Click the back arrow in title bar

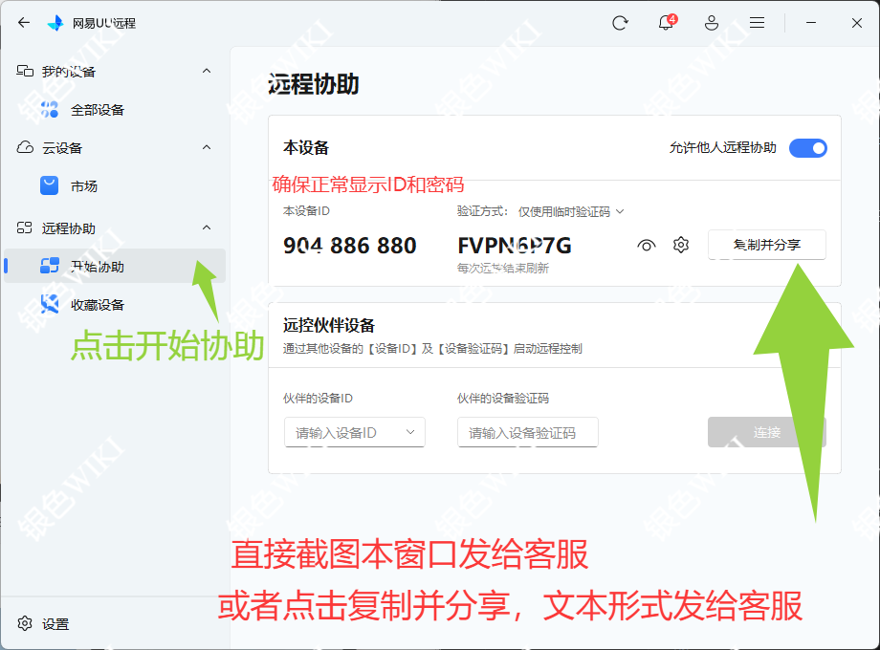[x=23, y=22]
